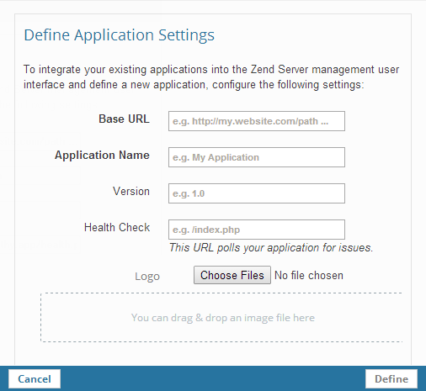The height and width of the screenshot is (391, 426).
Task: Focus the Application Name text box
Action: [x=257, y=157]
